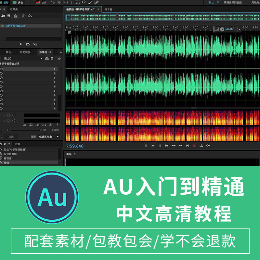Open the 处理 仅选区对象 dropdown

pyautogui.click(x=49, y=136)
